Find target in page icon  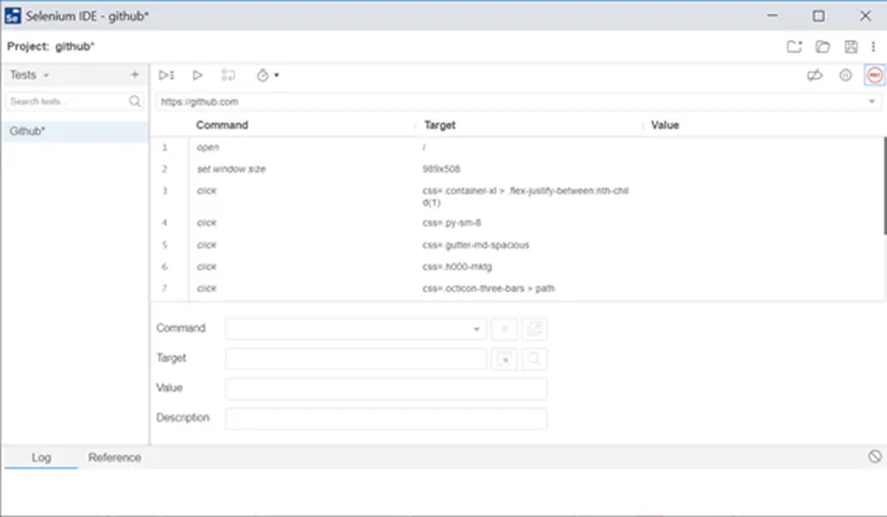534,359
